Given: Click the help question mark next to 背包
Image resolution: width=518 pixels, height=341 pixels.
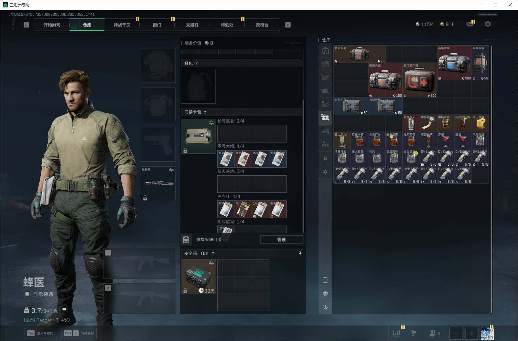Looking at the screenshot, I should point(197,63).
